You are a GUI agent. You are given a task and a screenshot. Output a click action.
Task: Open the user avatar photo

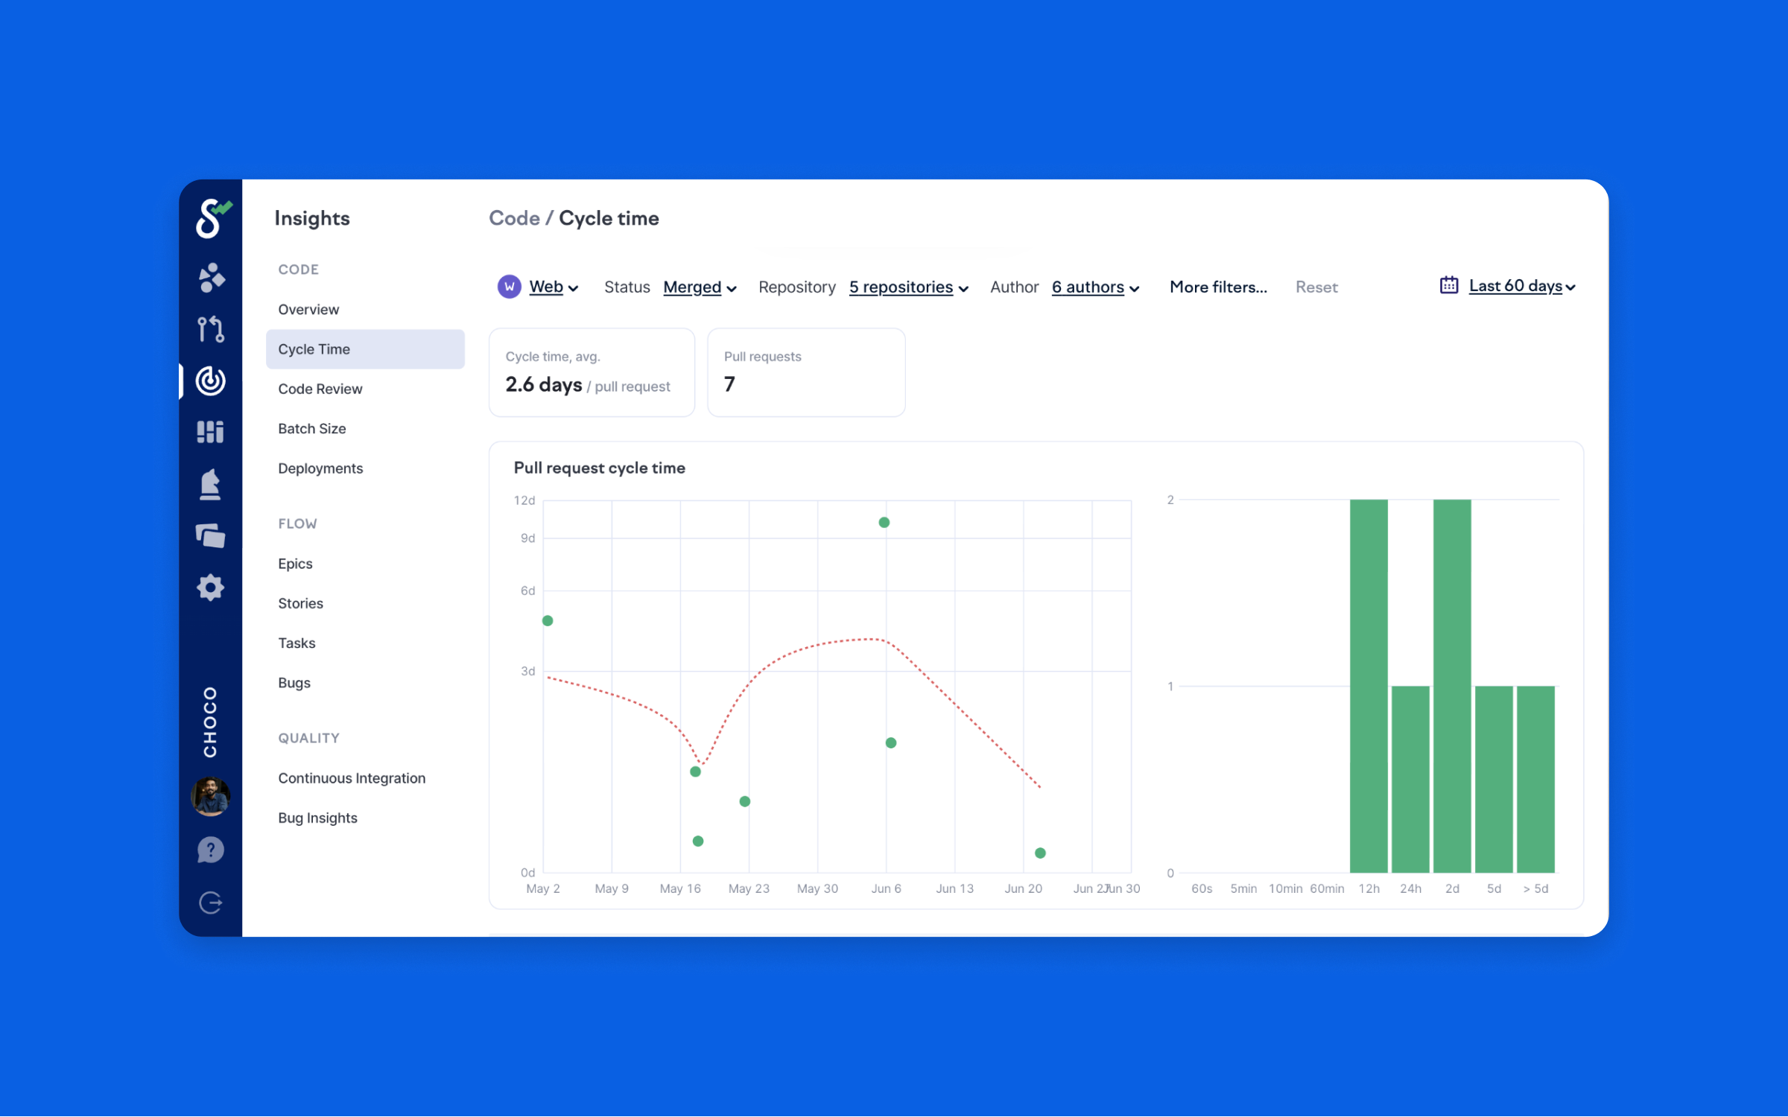[211, 797]
